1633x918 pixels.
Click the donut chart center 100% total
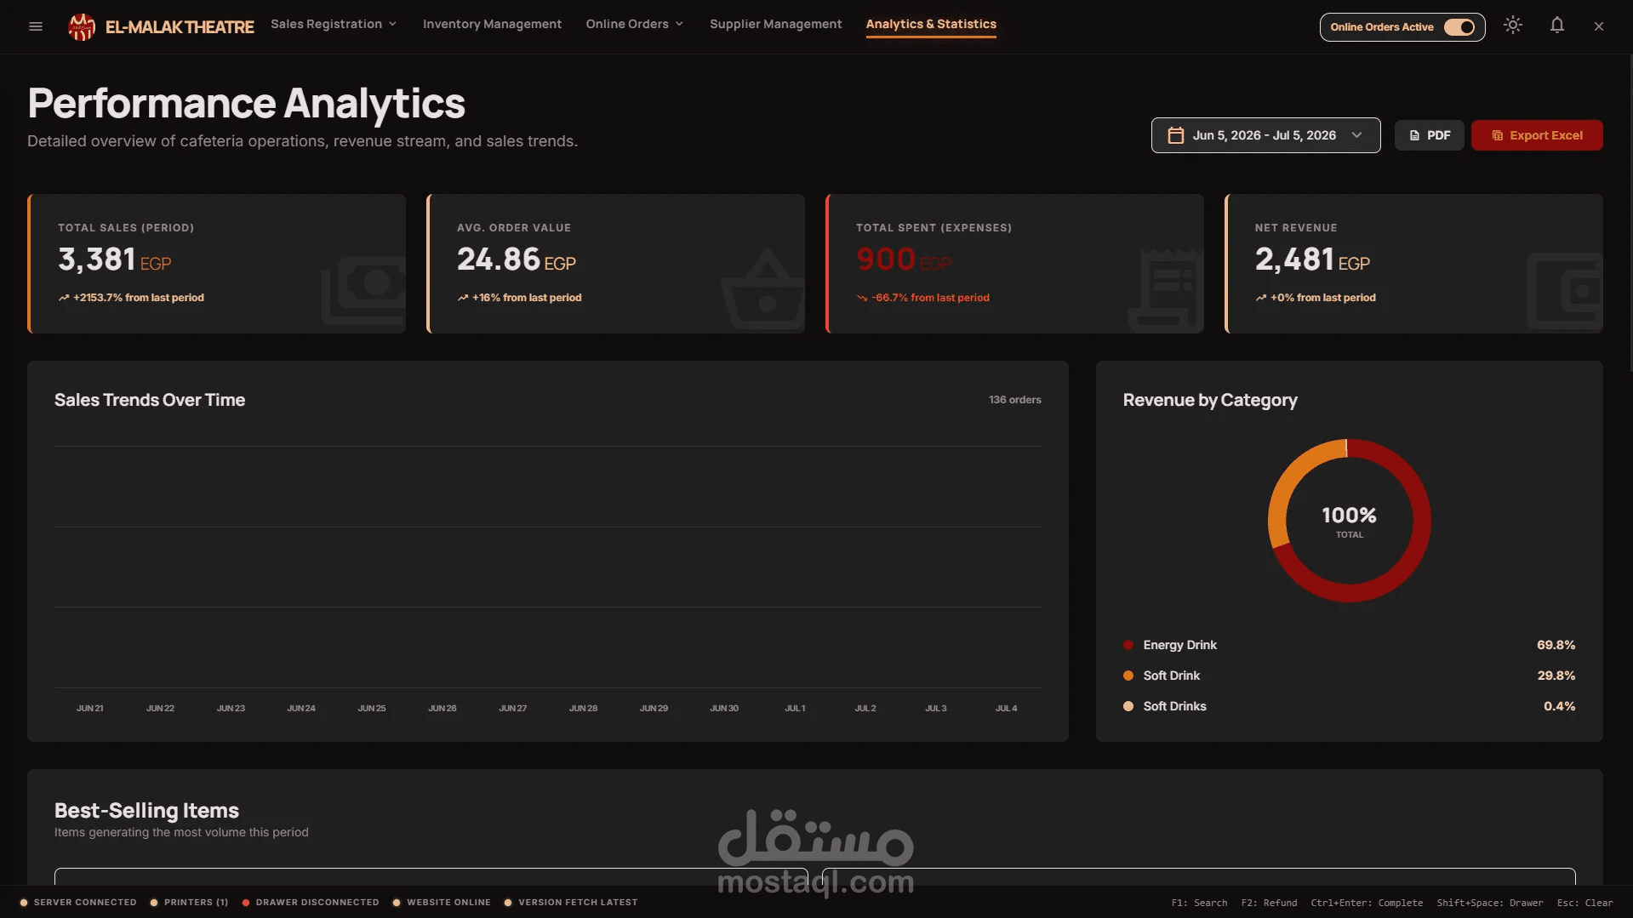pos(1349,522)
